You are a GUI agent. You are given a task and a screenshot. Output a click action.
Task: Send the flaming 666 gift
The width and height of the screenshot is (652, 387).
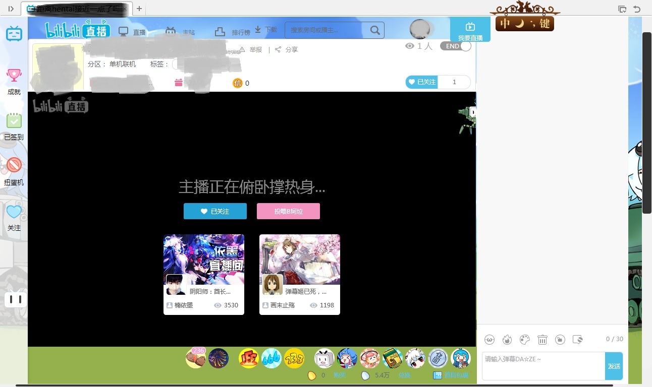point(248,358)
